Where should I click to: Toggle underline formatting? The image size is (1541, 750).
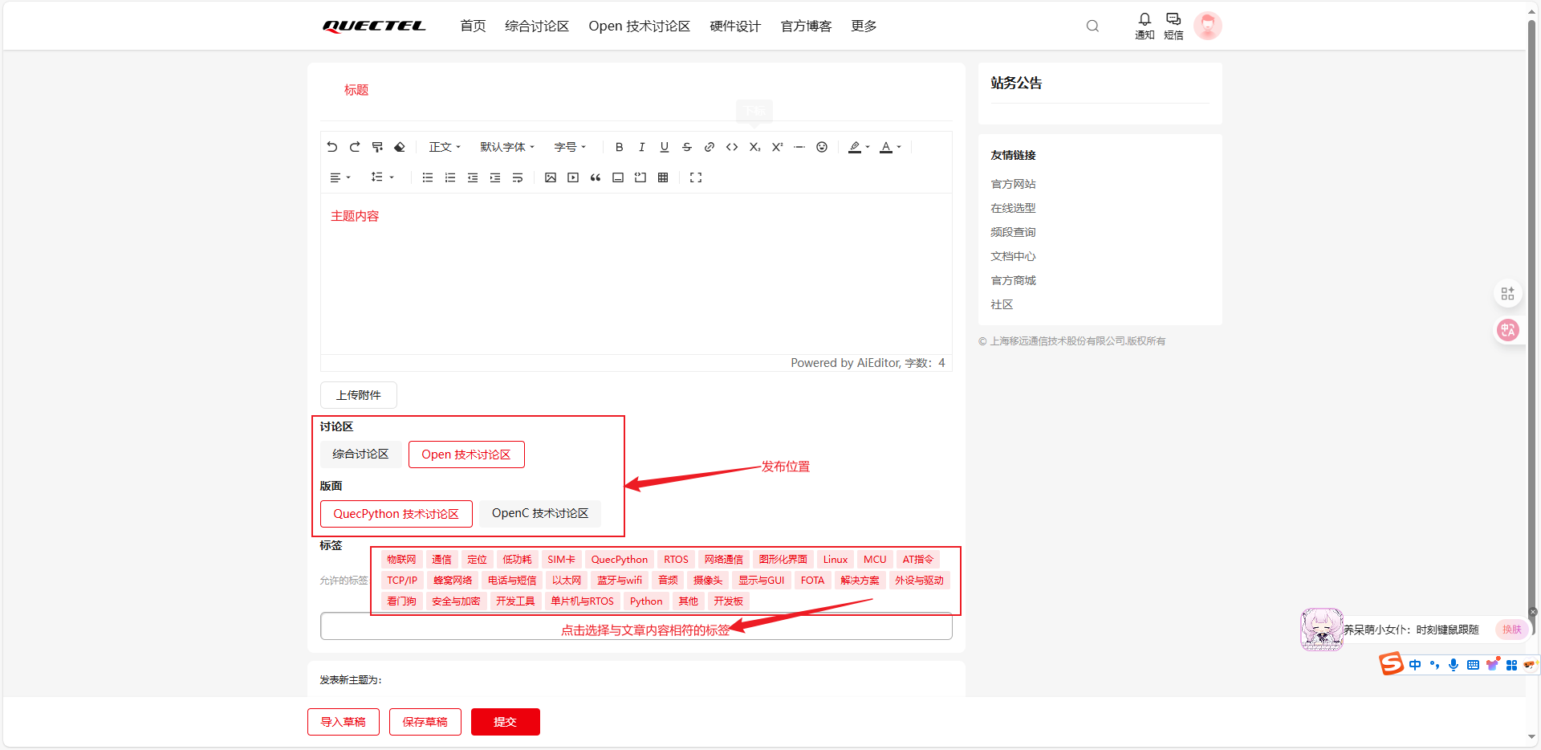pyautogui.click(x=664, y=147)
